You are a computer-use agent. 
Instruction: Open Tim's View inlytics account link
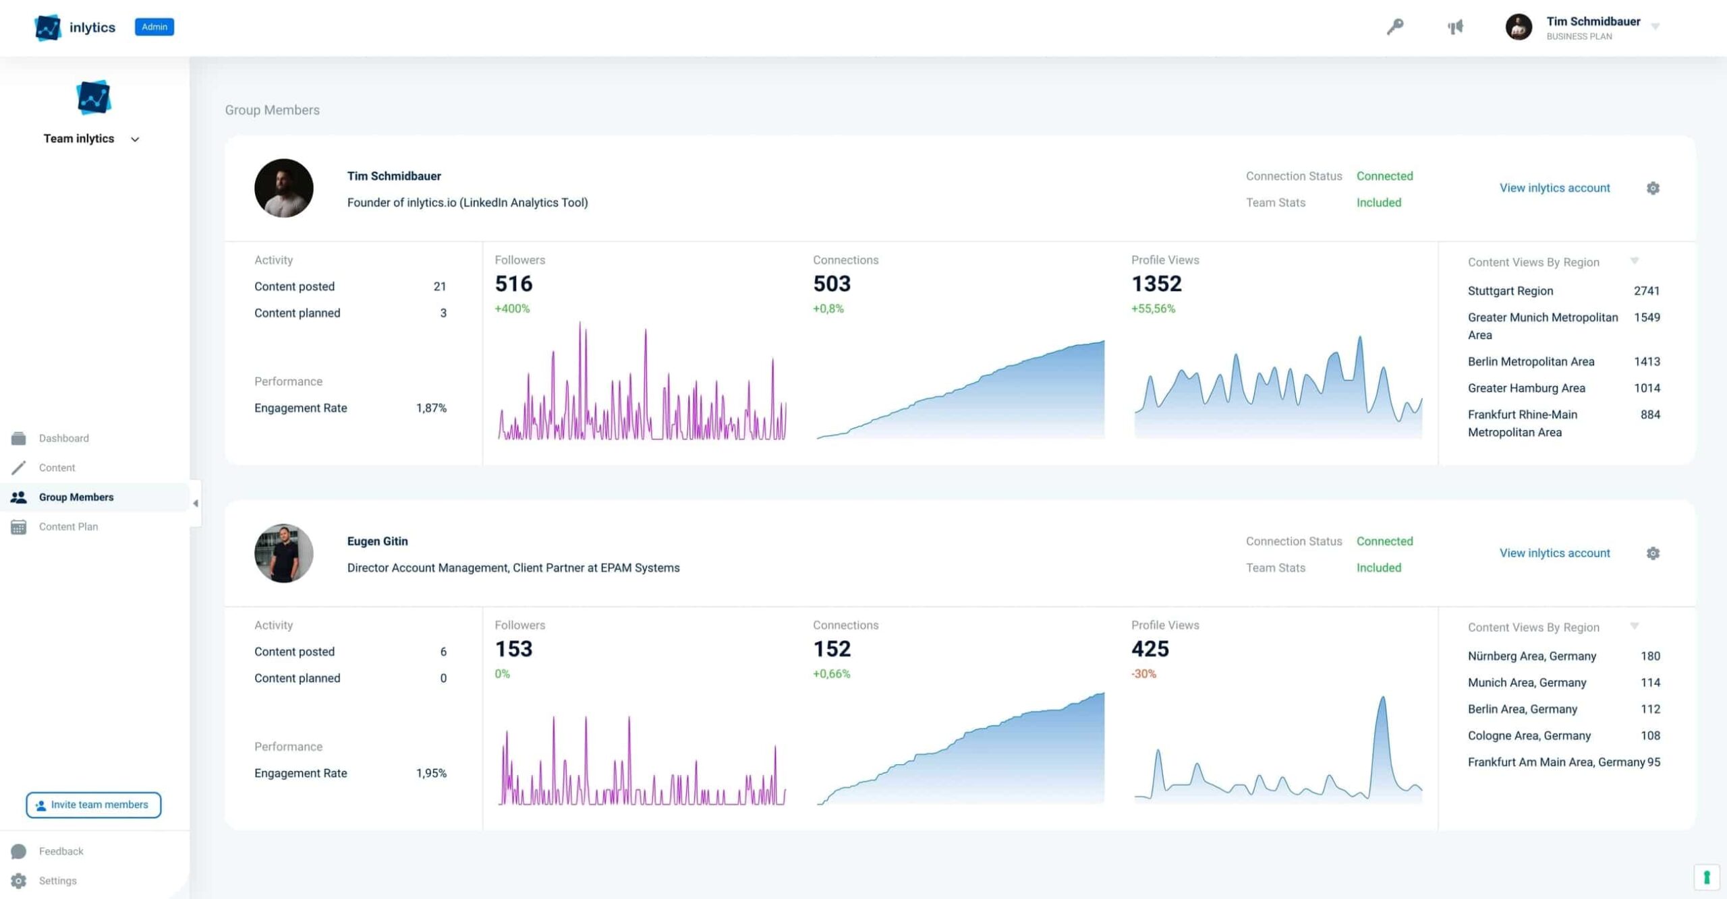(x=1554, y=188)
